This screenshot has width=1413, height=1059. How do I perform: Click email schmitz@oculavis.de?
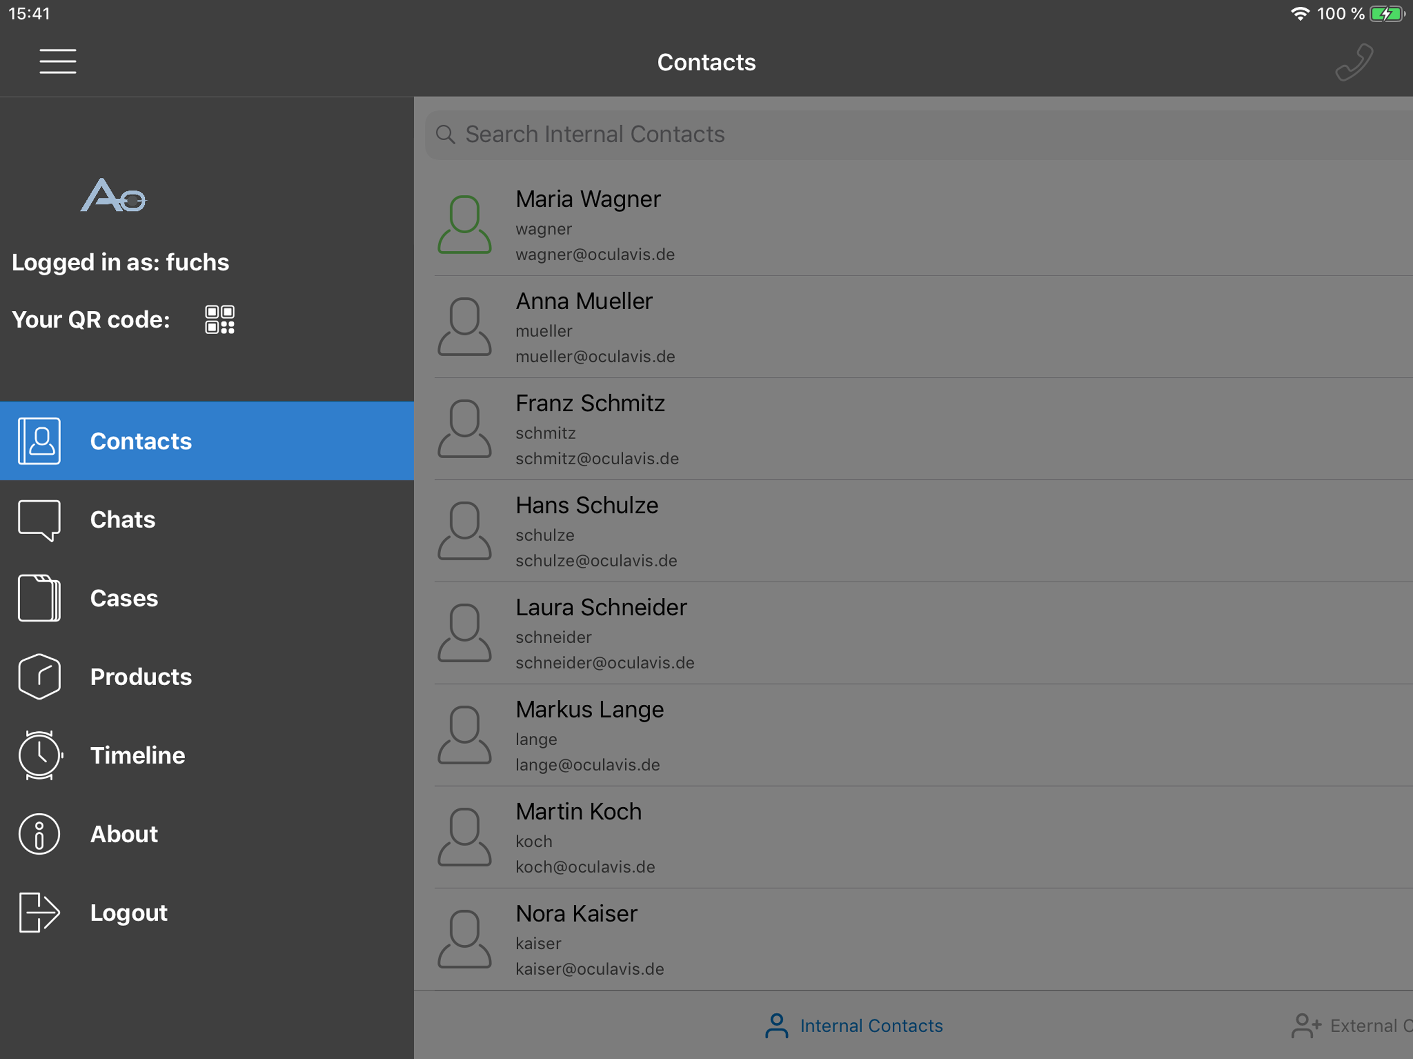pos(597,459)
